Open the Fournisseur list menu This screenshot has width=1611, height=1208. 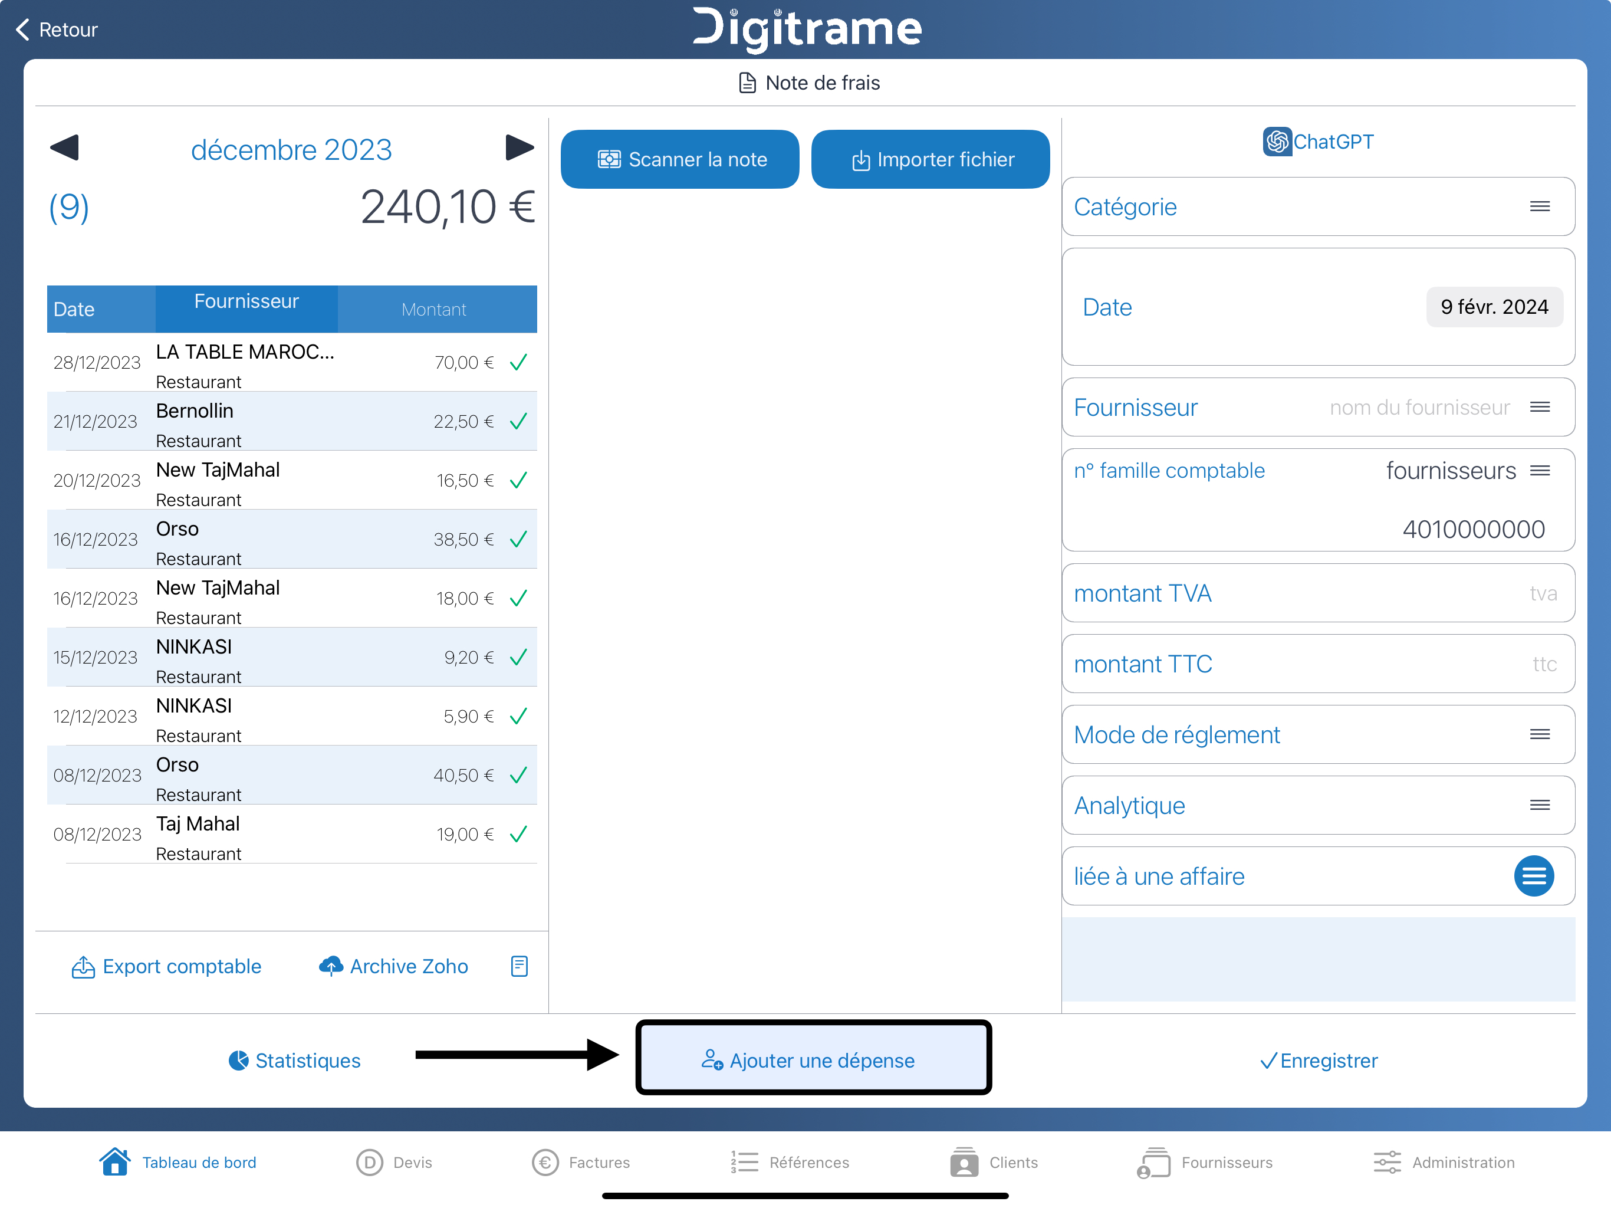tap(1540, 406)
